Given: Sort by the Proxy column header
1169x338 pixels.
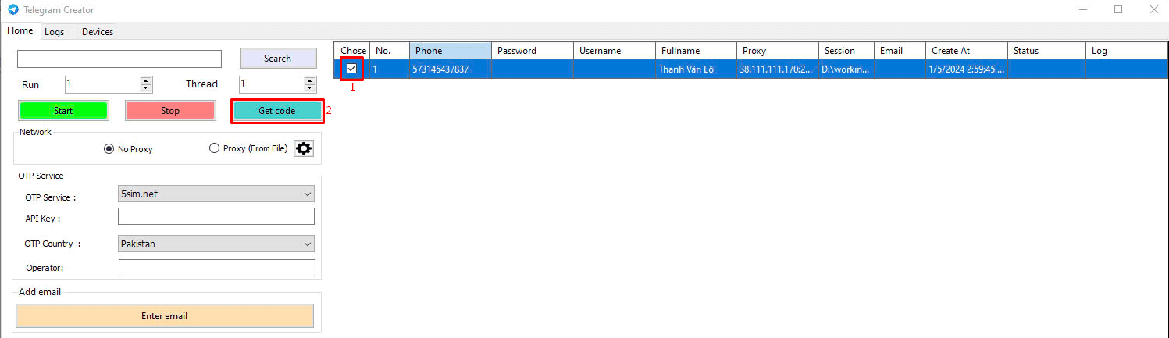Looking at the screenshot, I should tap(778, 51).
